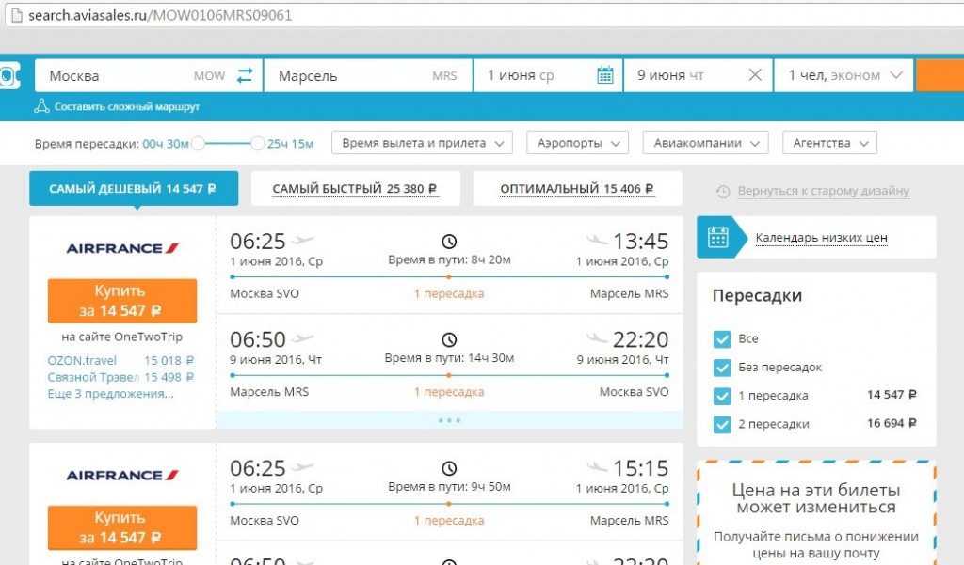Click the page icon in address bar
The height and width of the screenshot is (565, 964).
click(x=17, y=15)
